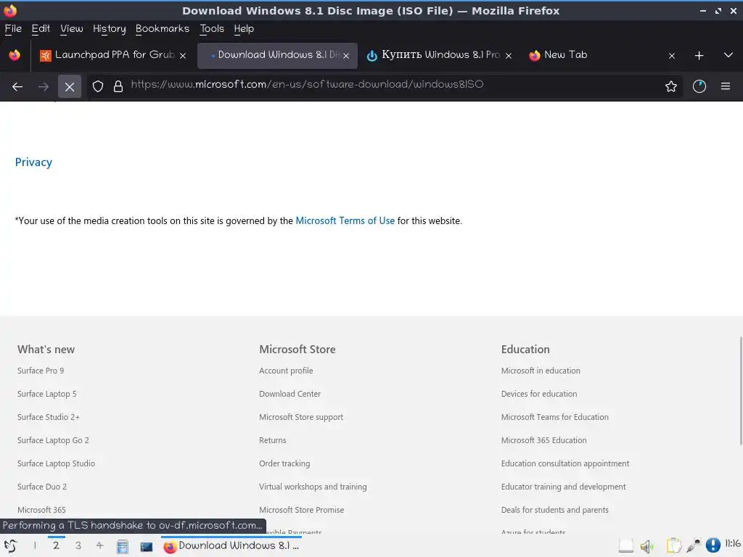This screenshot has width=743, height=557.
Task: Open Virtual workshops and training link
Action: (313, 487)
